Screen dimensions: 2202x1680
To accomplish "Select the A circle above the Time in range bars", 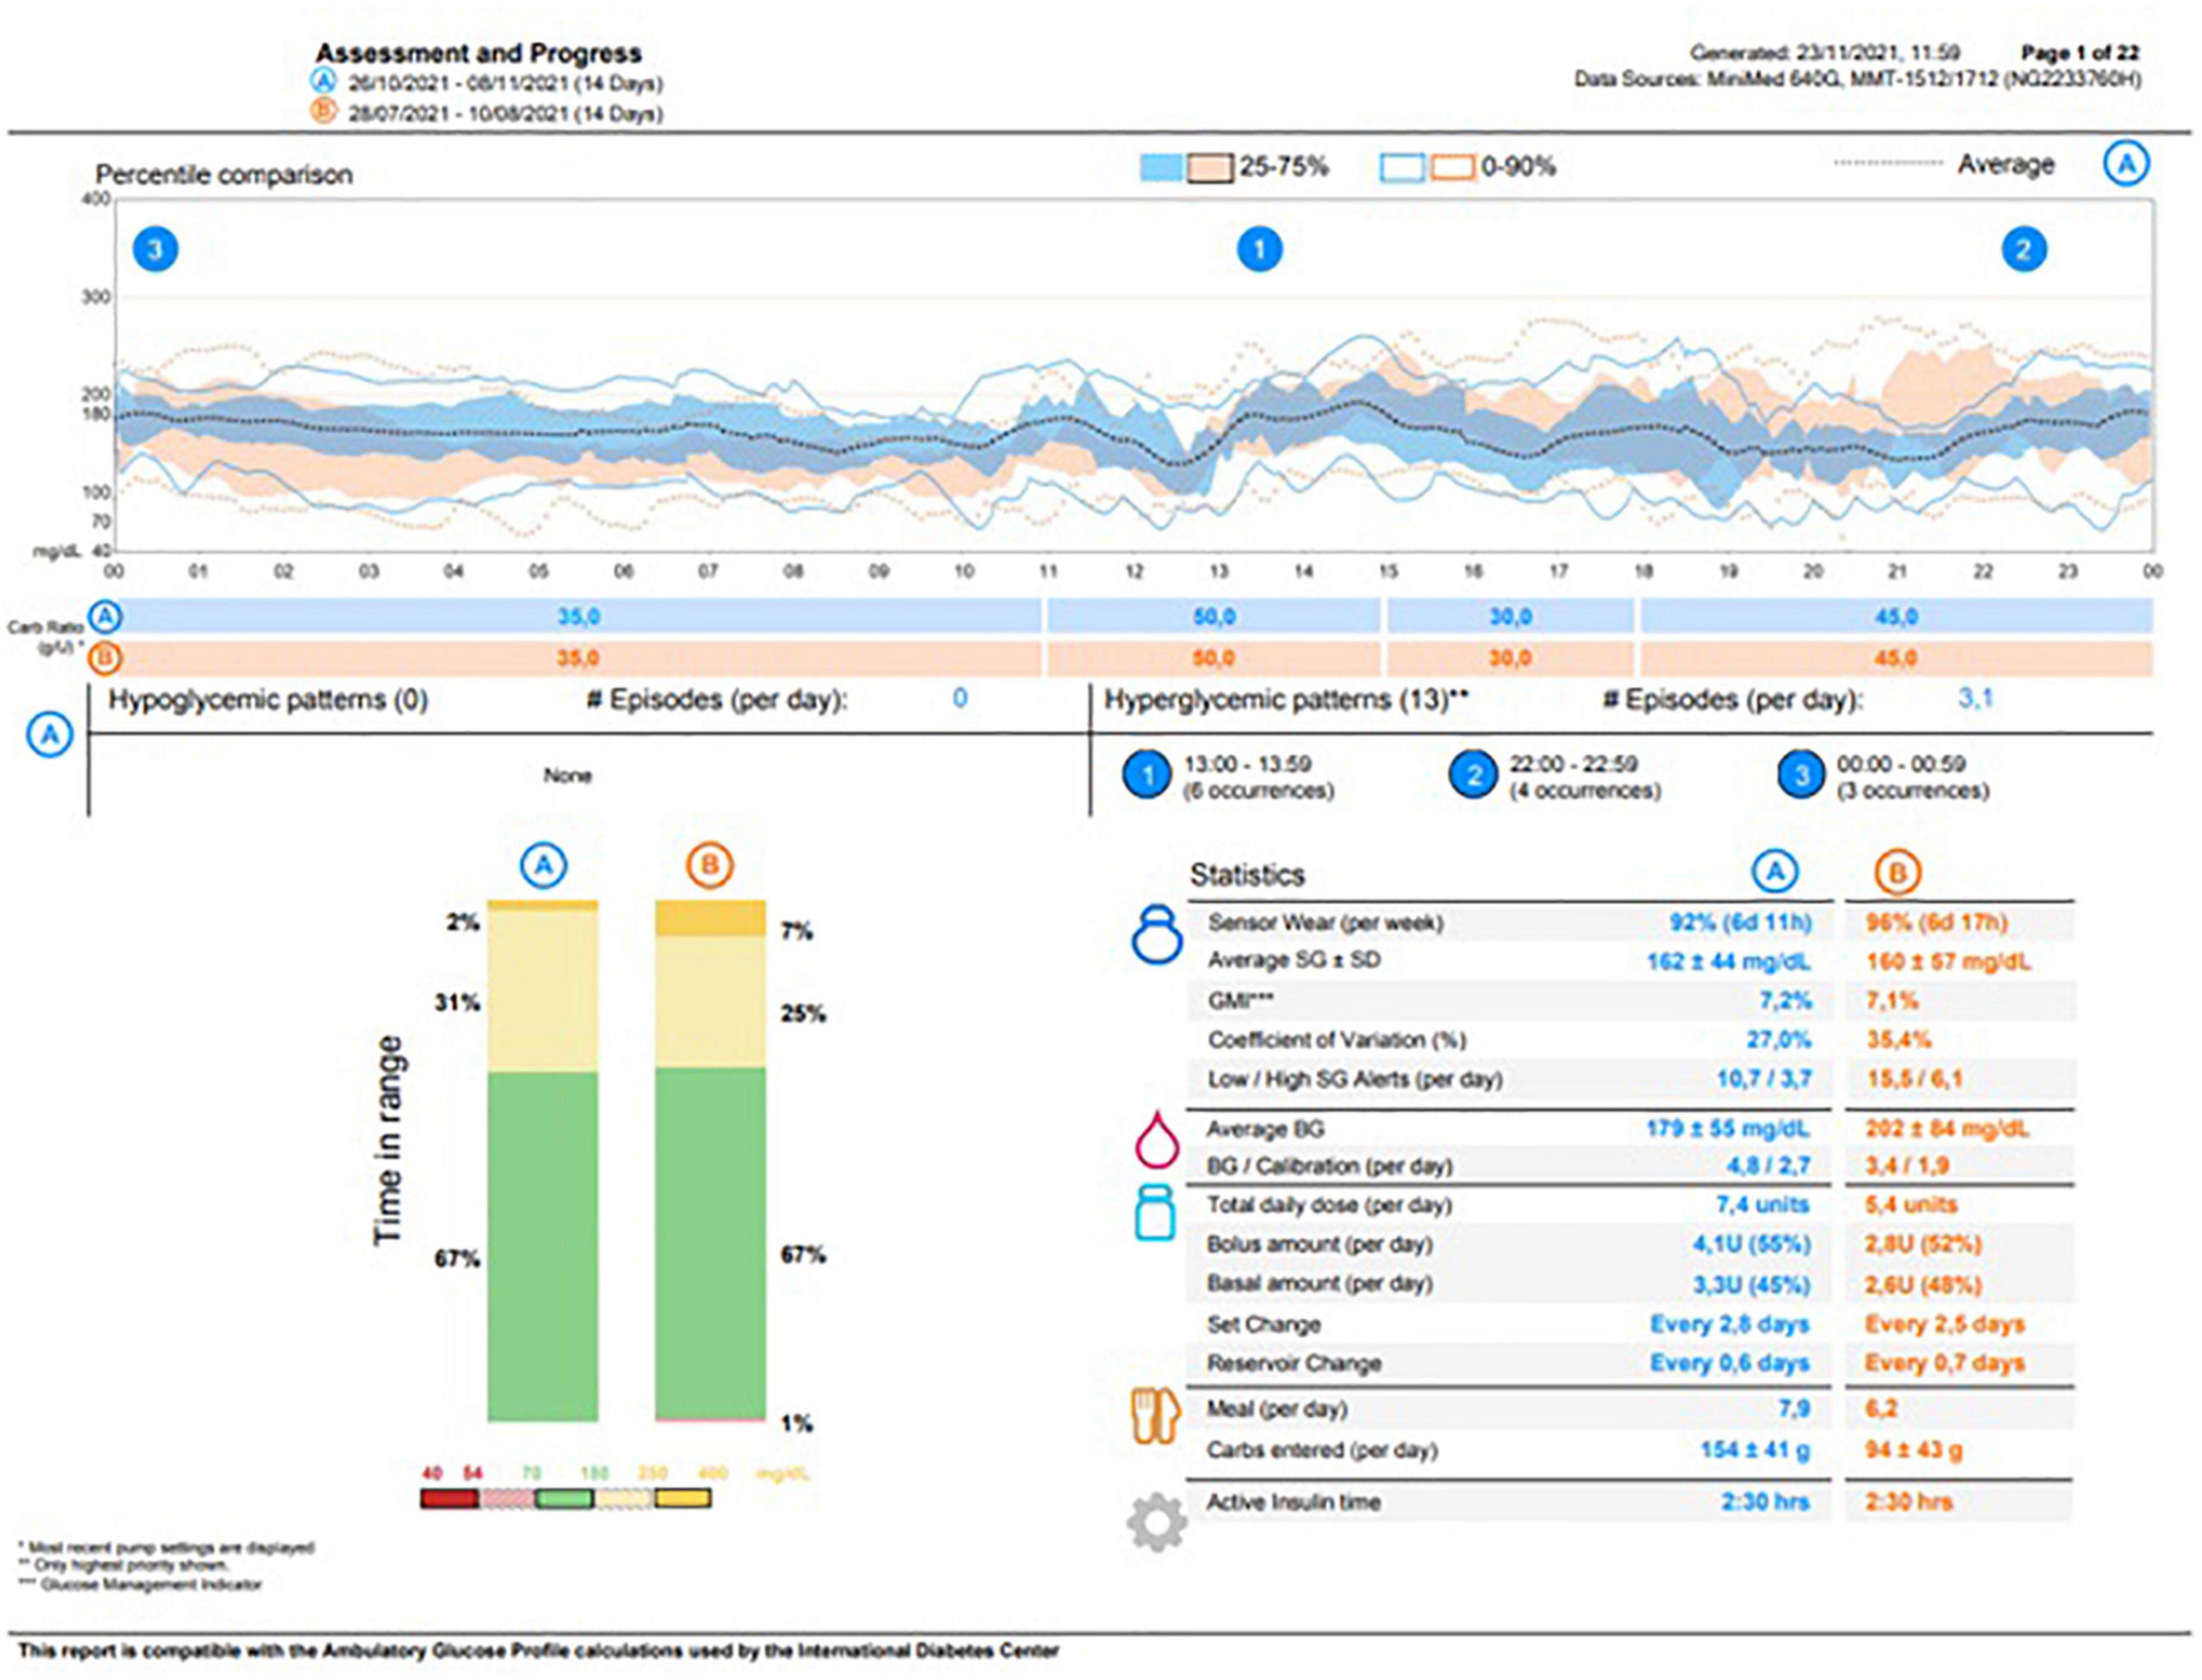I will 543,865.
